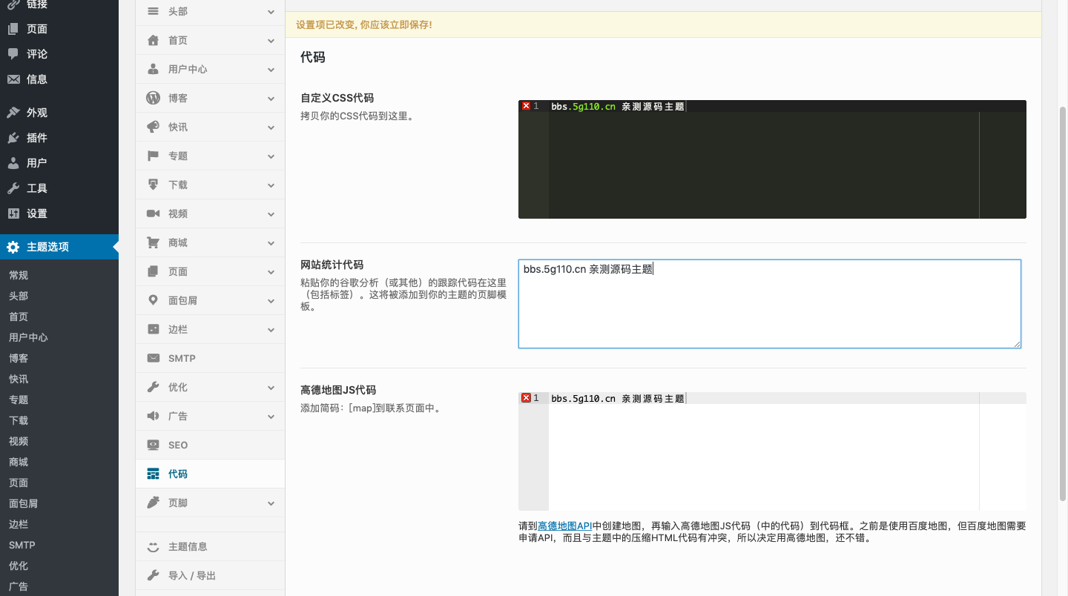Click the envelope icon beside SMTP
Viewport: 1068px width, 596px height.
tap(154, 358)
